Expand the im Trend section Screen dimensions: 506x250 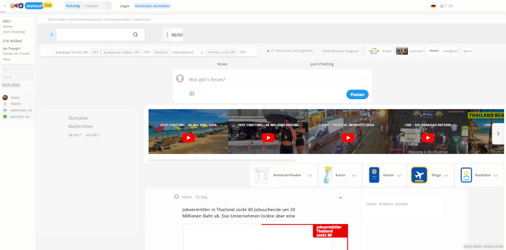[x=11, y=49]
